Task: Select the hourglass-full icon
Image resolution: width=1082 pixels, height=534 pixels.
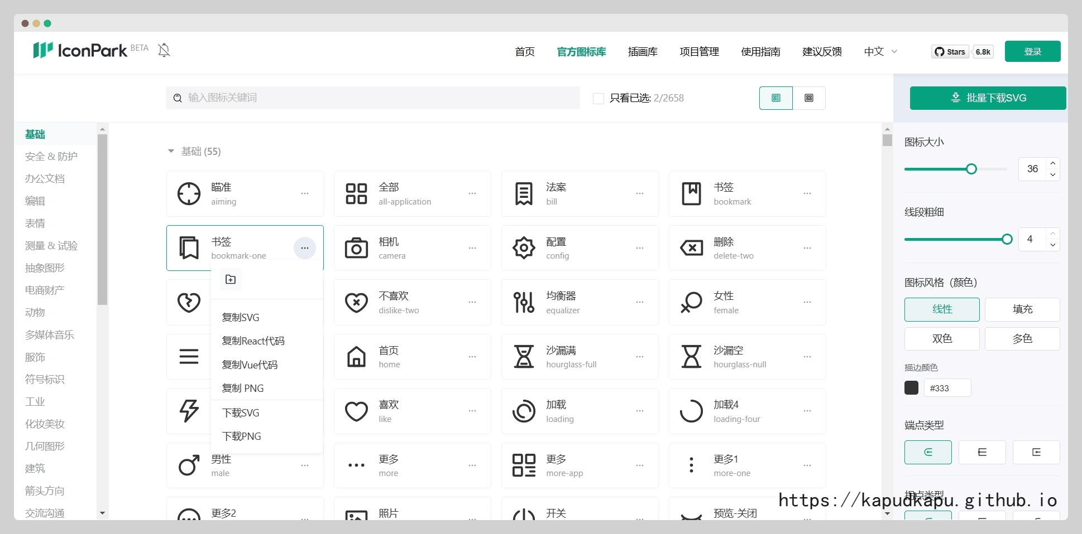Action: click(x=524, y=357)
